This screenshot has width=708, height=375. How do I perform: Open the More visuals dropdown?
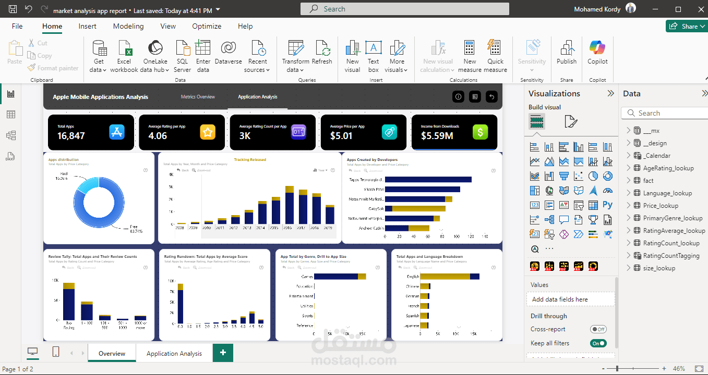(397, 56)
